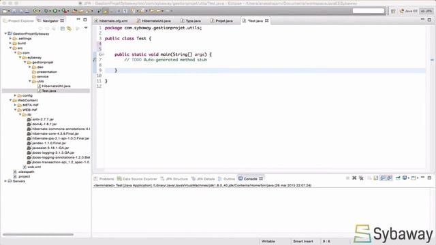The height and width of the screenshot is (245, 436).
Task: Open the JPA Structure tab
Action: 174,179
